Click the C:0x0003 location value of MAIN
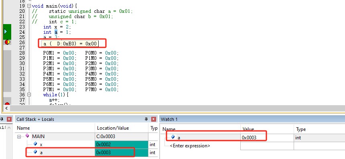This screenshot has height=159, width=345. pyautogui.click(x=106, y=137)
